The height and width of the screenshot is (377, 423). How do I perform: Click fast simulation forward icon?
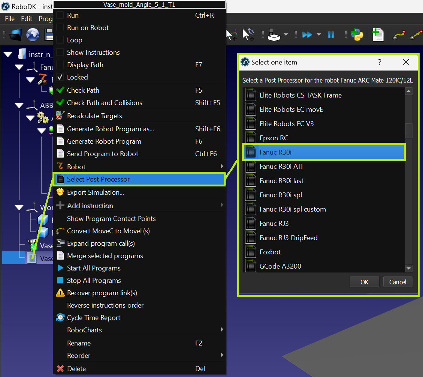pyautogui.click(x=307, y=35)
